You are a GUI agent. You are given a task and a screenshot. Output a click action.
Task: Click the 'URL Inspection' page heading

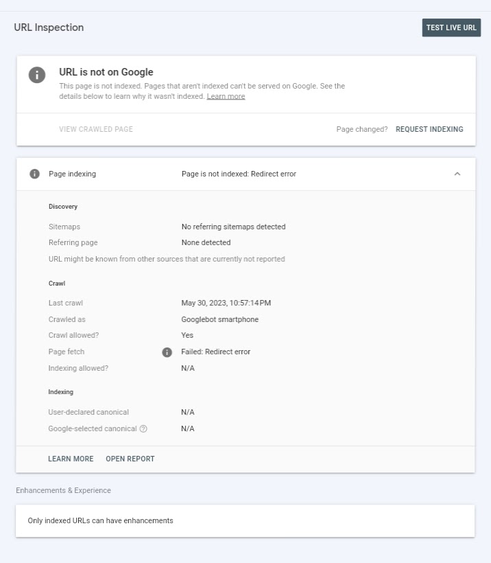(x=49, y=27)
